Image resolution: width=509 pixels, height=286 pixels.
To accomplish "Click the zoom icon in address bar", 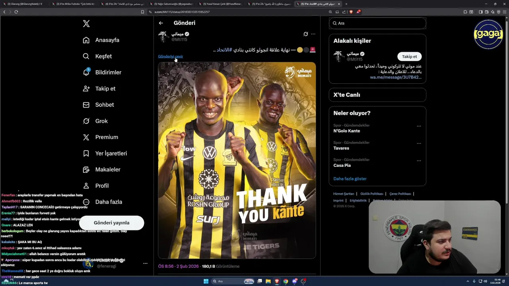I will click(x=330, y=12).
